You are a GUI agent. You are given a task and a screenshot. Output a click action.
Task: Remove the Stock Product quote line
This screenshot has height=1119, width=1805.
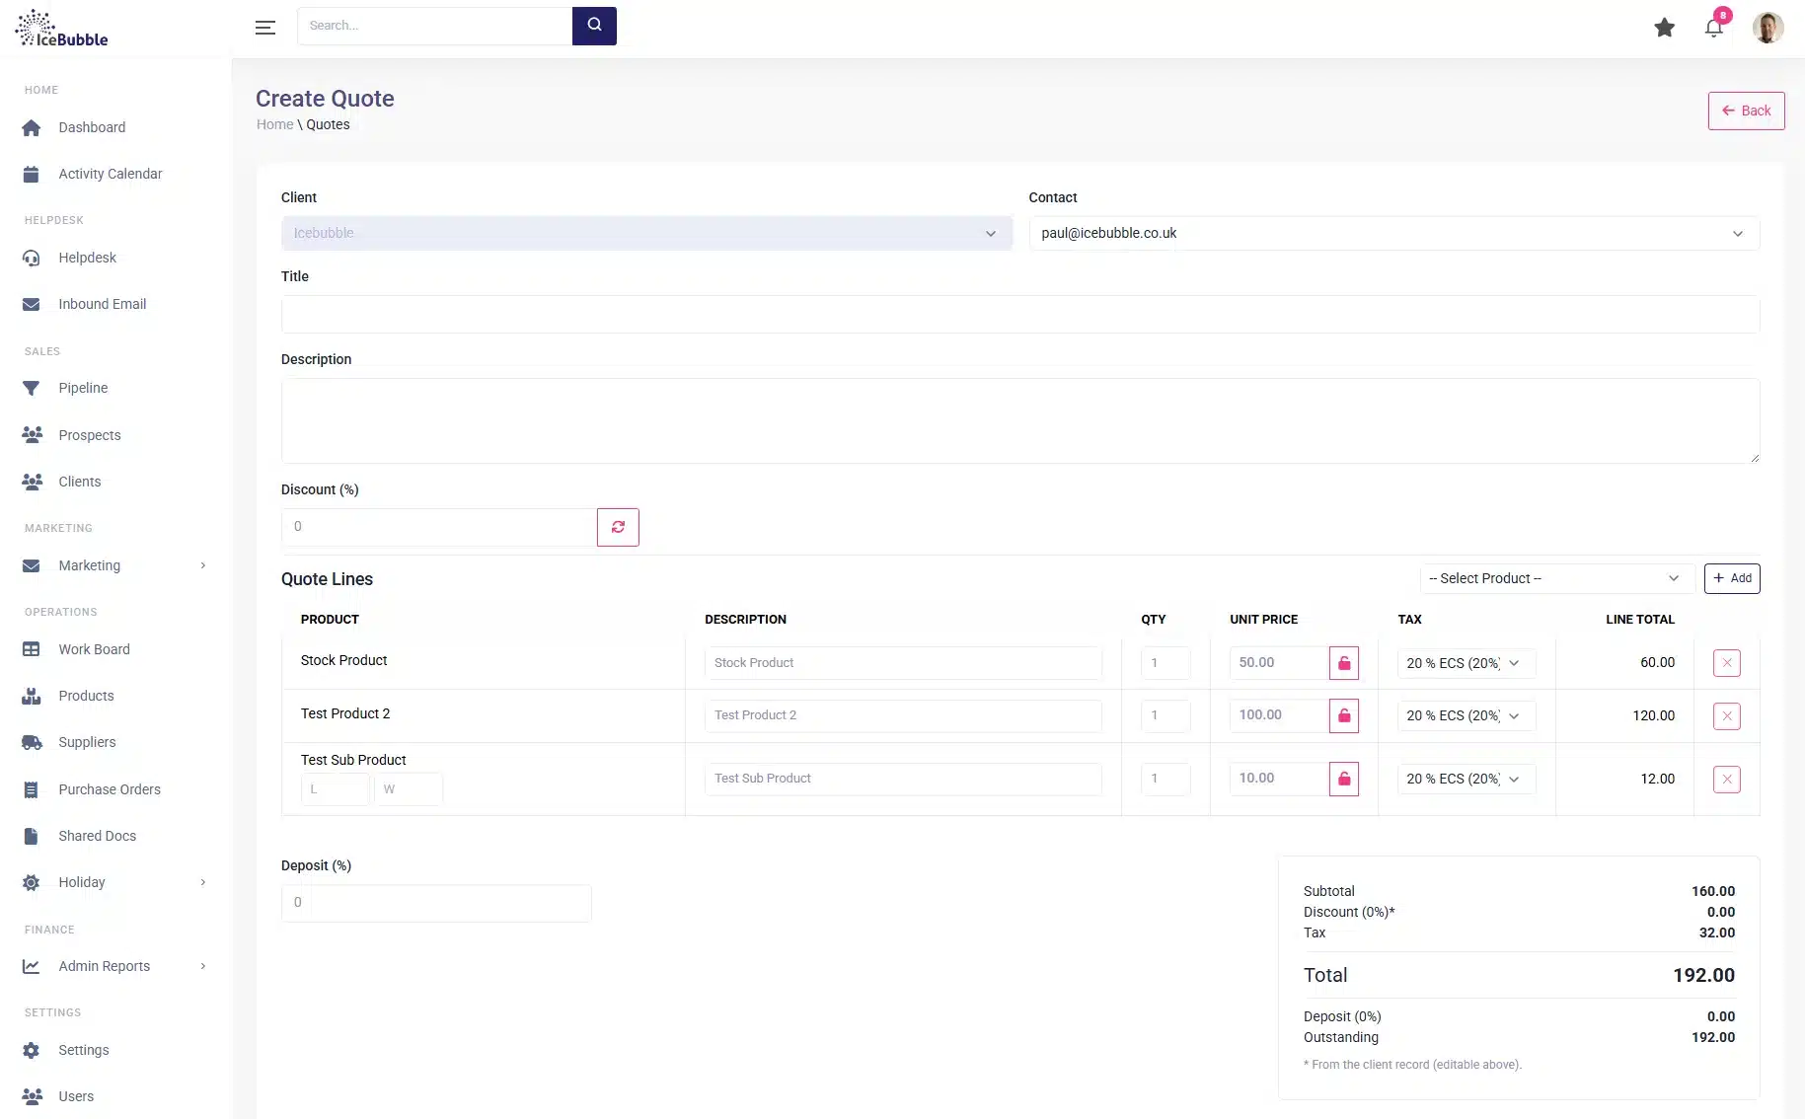click(1726, 663)
